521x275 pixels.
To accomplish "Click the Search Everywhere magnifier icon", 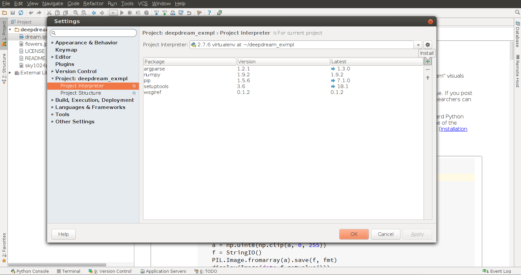I will point(517,12).
